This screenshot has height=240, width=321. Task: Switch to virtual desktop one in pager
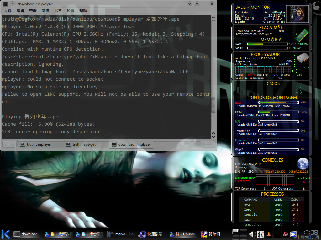coord(236,232)
